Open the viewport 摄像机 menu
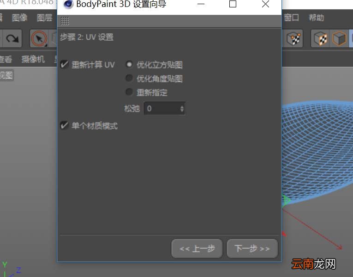Image resolution: width=353 pixels, height=277 pixels. [33, 59]
